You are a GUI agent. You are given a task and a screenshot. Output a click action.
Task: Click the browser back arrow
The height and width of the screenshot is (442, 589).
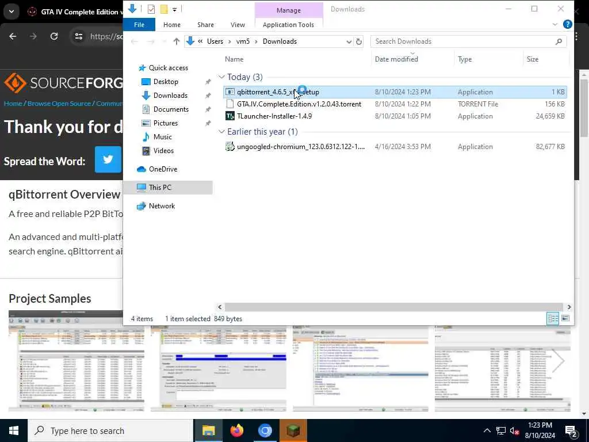click(13, 36)
